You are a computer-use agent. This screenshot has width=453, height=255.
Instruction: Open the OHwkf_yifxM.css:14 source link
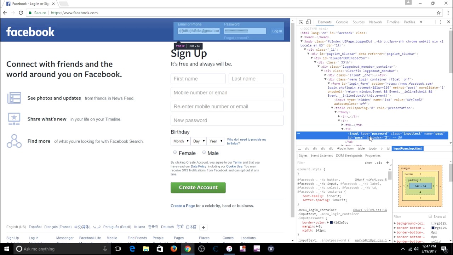point(370,210)
